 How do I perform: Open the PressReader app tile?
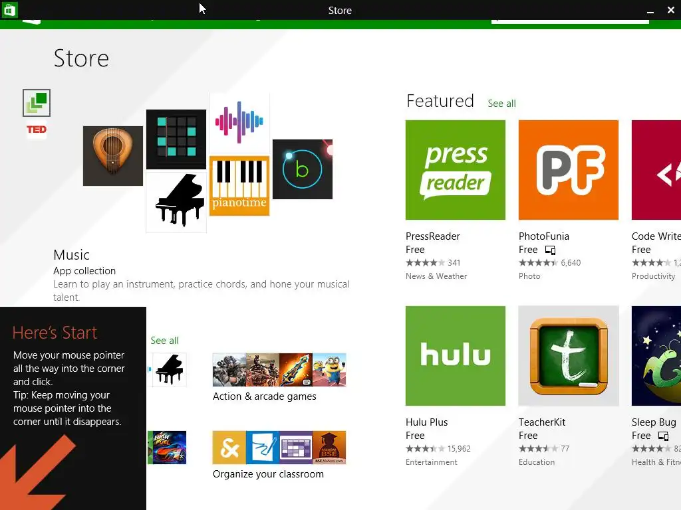[455, 170]
